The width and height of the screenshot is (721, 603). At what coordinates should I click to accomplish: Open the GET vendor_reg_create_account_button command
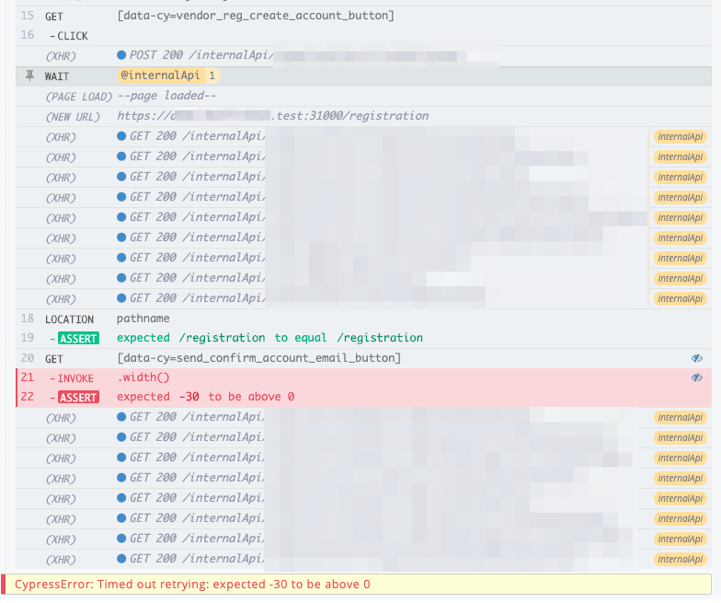pos(363,16)
